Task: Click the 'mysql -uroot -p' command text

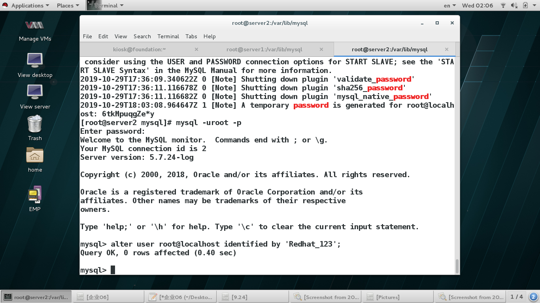Action: (209, 123)
